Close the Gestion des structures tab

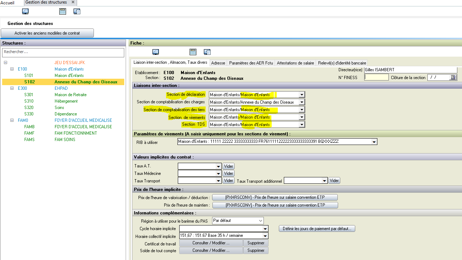[x=73, y=2]
